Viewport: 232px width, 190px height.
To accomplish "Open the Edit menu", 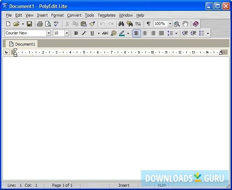I will pyautogui.click(x=18, y=15).
